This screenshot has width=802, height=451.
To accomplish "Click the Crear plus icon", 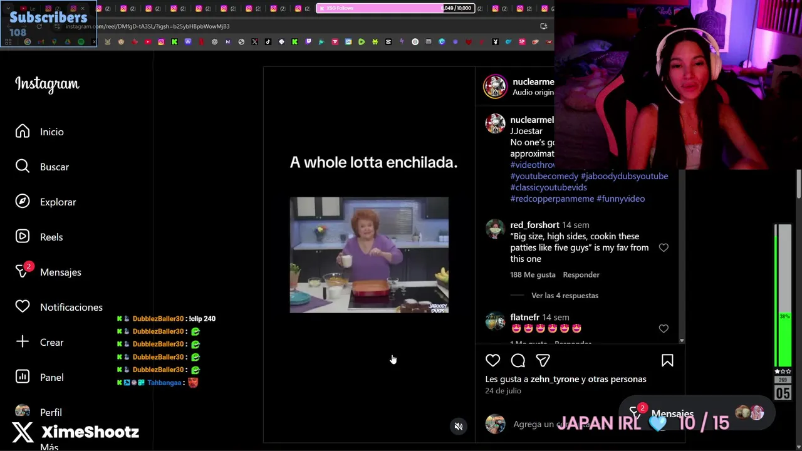I will (23, 342).
